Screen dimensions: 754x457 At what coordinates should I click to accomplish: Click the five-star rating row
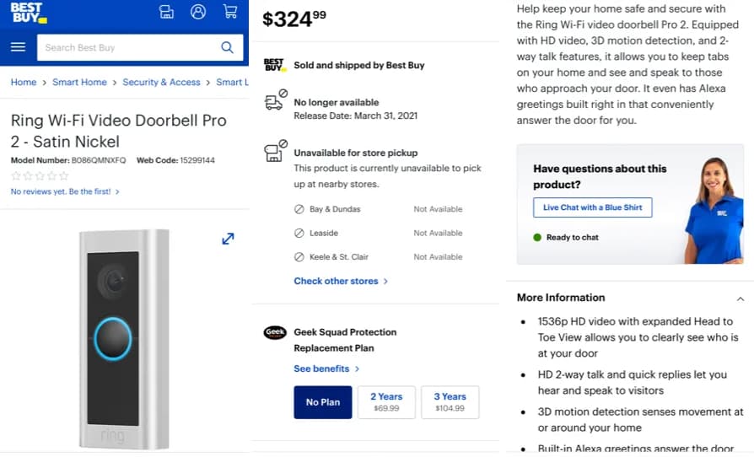(39, 175)
